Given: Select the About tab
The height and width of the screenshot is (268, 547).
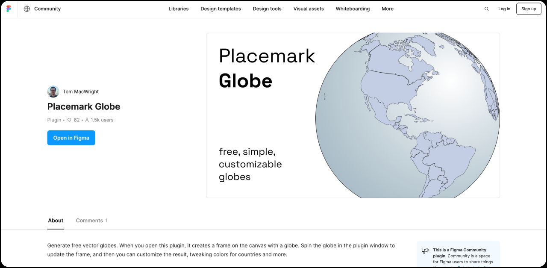Looking at the screenshot, I should pos(56,220).
